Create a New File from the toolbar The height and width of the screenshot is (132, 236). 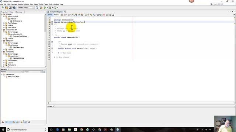tap(3, 8)
